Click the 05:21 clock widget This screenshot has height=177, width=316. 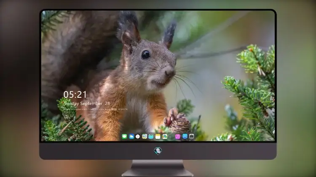[x=75, y=94]
